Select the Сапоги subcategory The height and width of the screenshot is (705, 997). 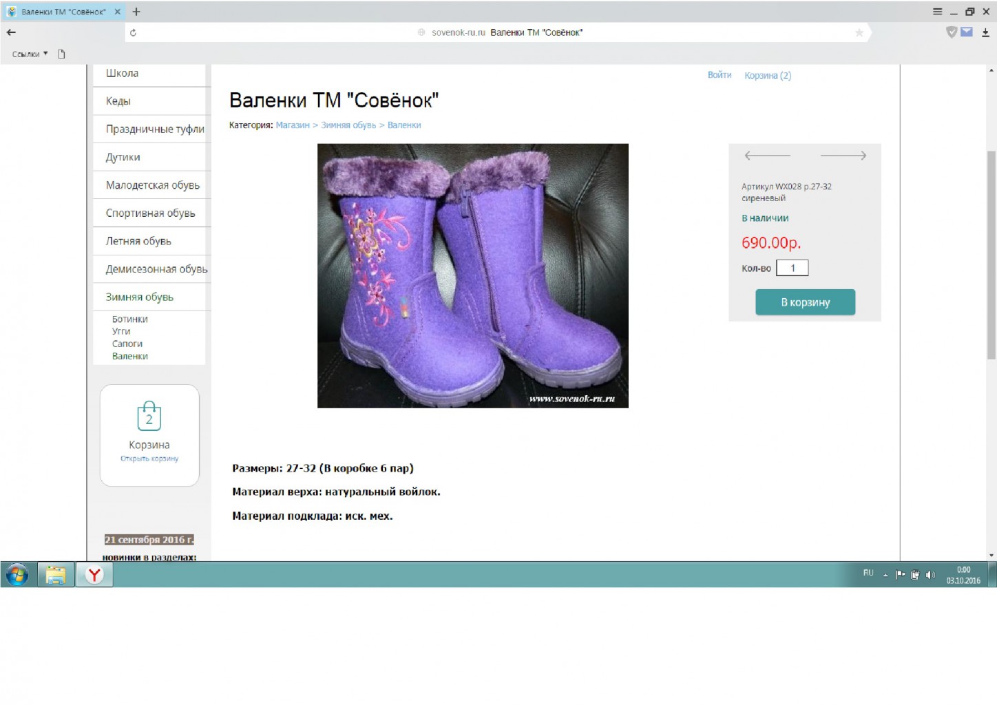(x=127, y=344)
